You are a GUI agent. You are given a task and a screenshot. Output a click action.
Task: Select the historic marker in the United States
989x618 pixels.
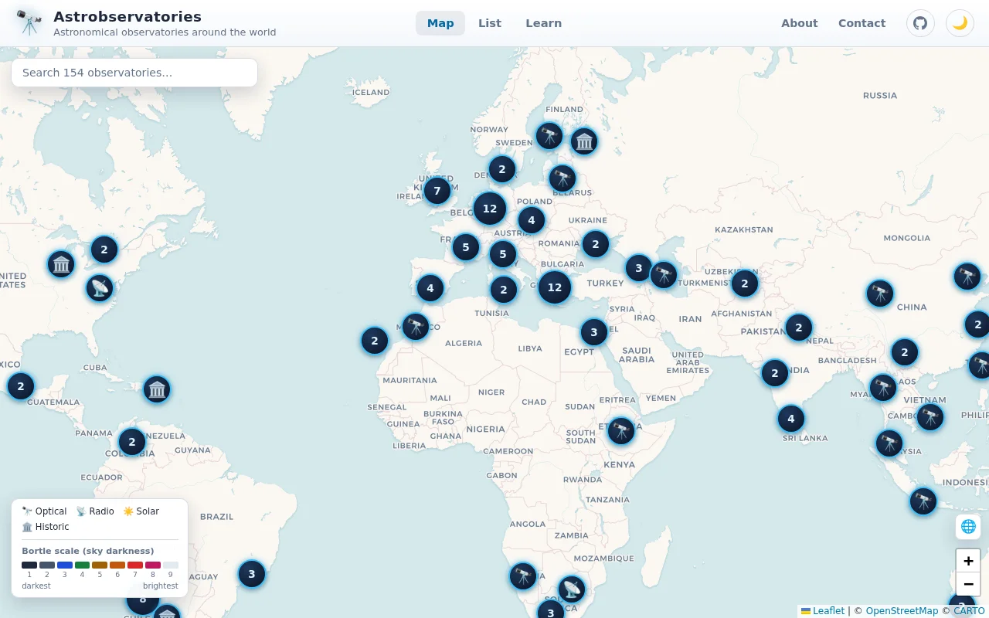tap(61, 264)
